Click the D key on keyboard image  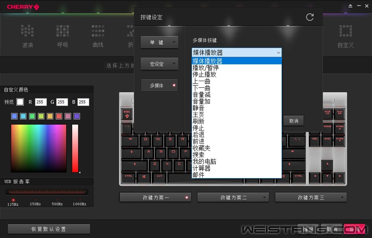173,153
